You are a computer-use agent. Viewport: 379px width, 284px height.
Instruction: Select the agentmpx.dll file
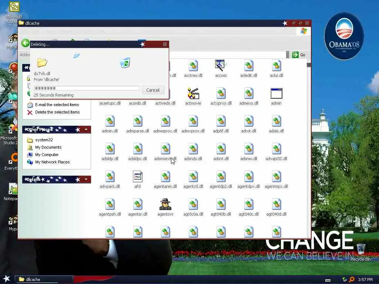point(276,180)
